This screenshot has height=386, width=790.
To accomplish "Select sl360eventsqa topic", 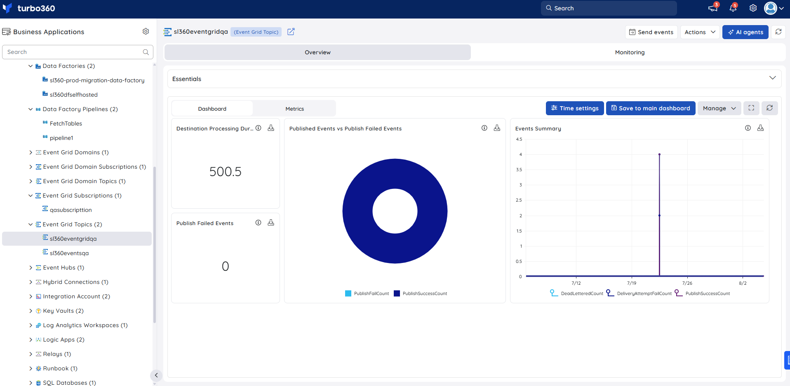I will pyautogui.click(x=69, y=253).
